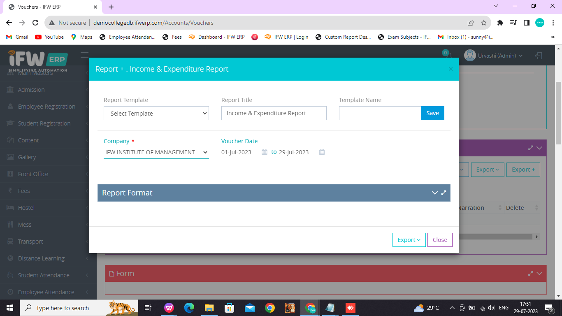
Task: Open a new browser tab
Action: point(111,7)
